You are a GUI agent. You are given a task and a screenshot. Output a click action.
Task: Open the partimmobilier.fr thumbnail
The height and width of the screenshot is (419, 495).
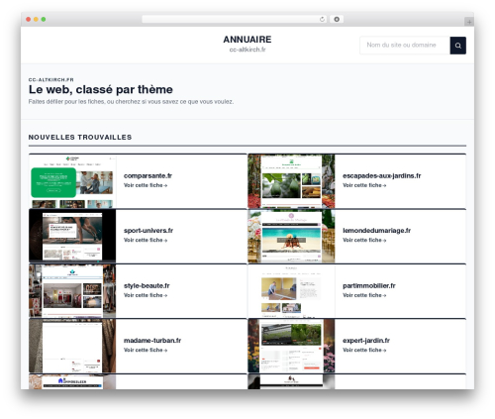click(291, 291)
